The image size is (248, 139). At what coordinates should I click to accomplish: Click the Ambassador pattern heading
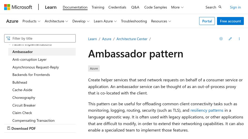[x=136, y=54]
